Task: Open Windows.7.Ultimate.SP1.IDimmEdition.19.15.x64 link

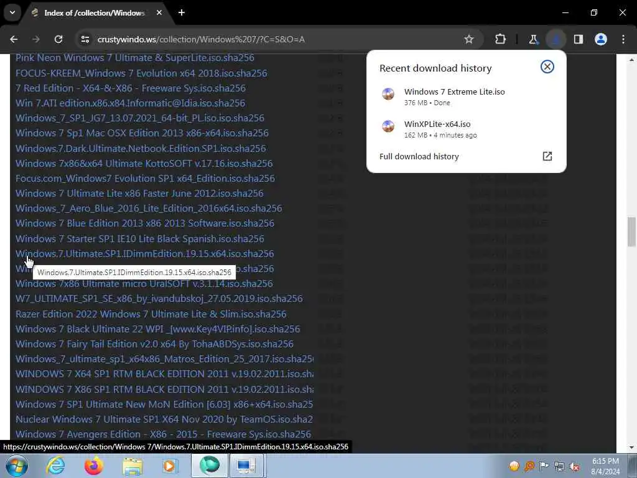Action: (x=144, y=254)
